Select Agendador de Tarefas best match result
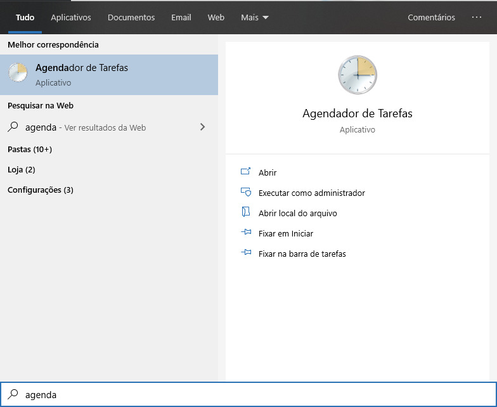This screenshot has height=407, width=497. (109, 75)
